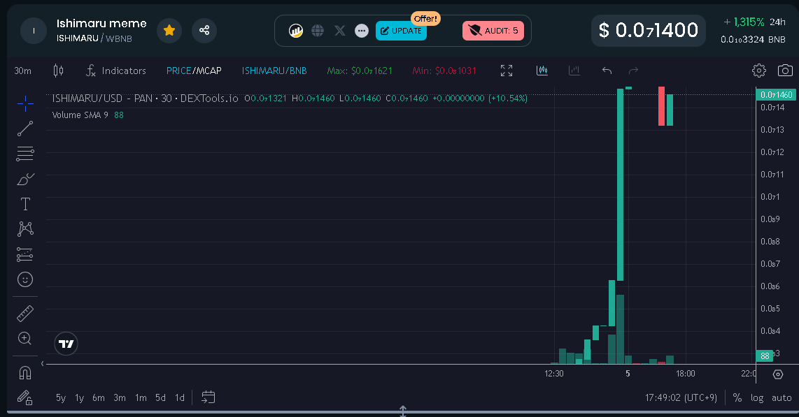The height and width of the screenshot is (417, 799).
Task: Click the Ishimaru meme token avatar
Action: click(34, 31)
